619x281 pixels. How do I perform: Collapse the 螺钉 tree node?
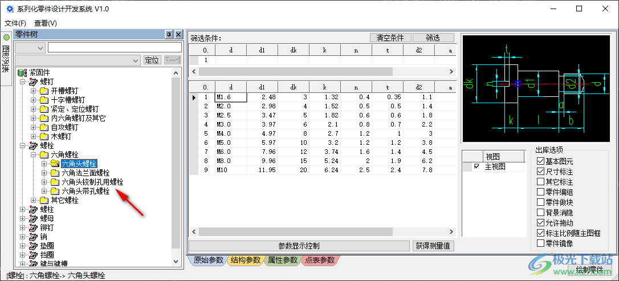point(22,82)
